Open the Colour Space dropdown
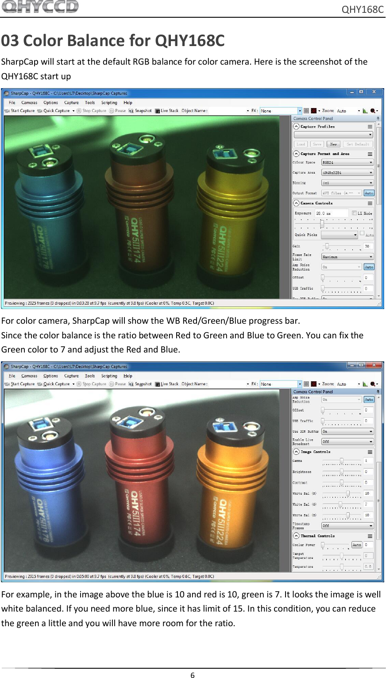 pyautogui.click(x=347, y=163)
